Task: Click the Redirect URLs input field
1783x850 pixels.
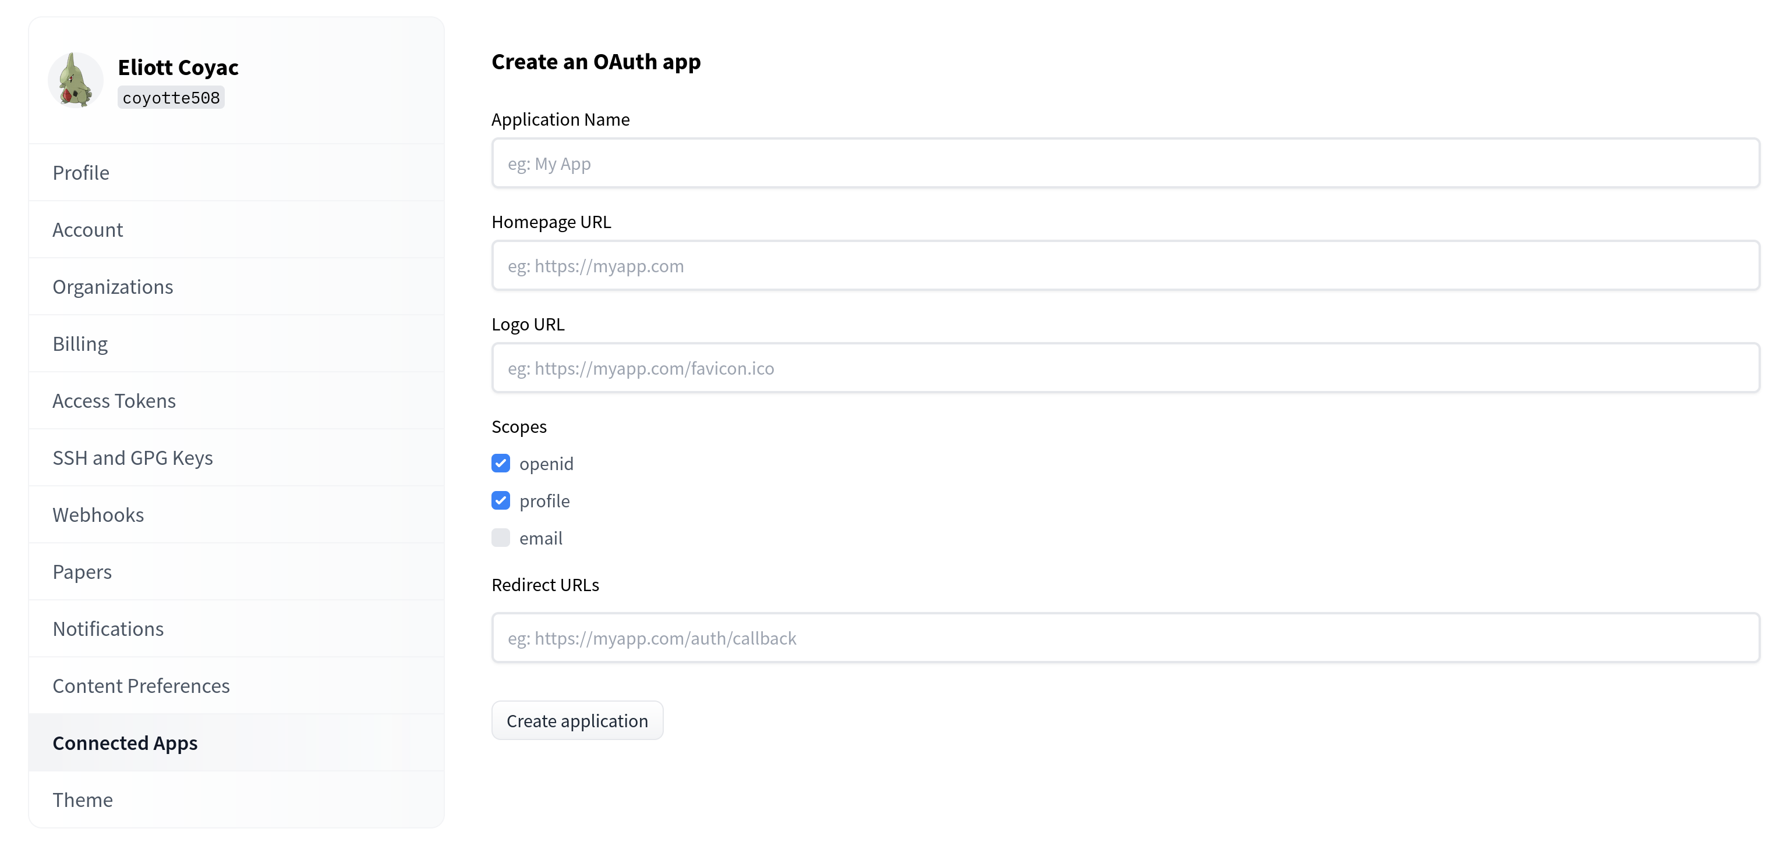Action: (x=1125, y=638)
